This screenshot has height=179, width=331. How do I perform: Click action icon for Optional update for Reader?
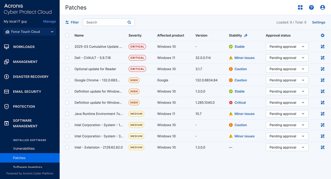(322, 69)
